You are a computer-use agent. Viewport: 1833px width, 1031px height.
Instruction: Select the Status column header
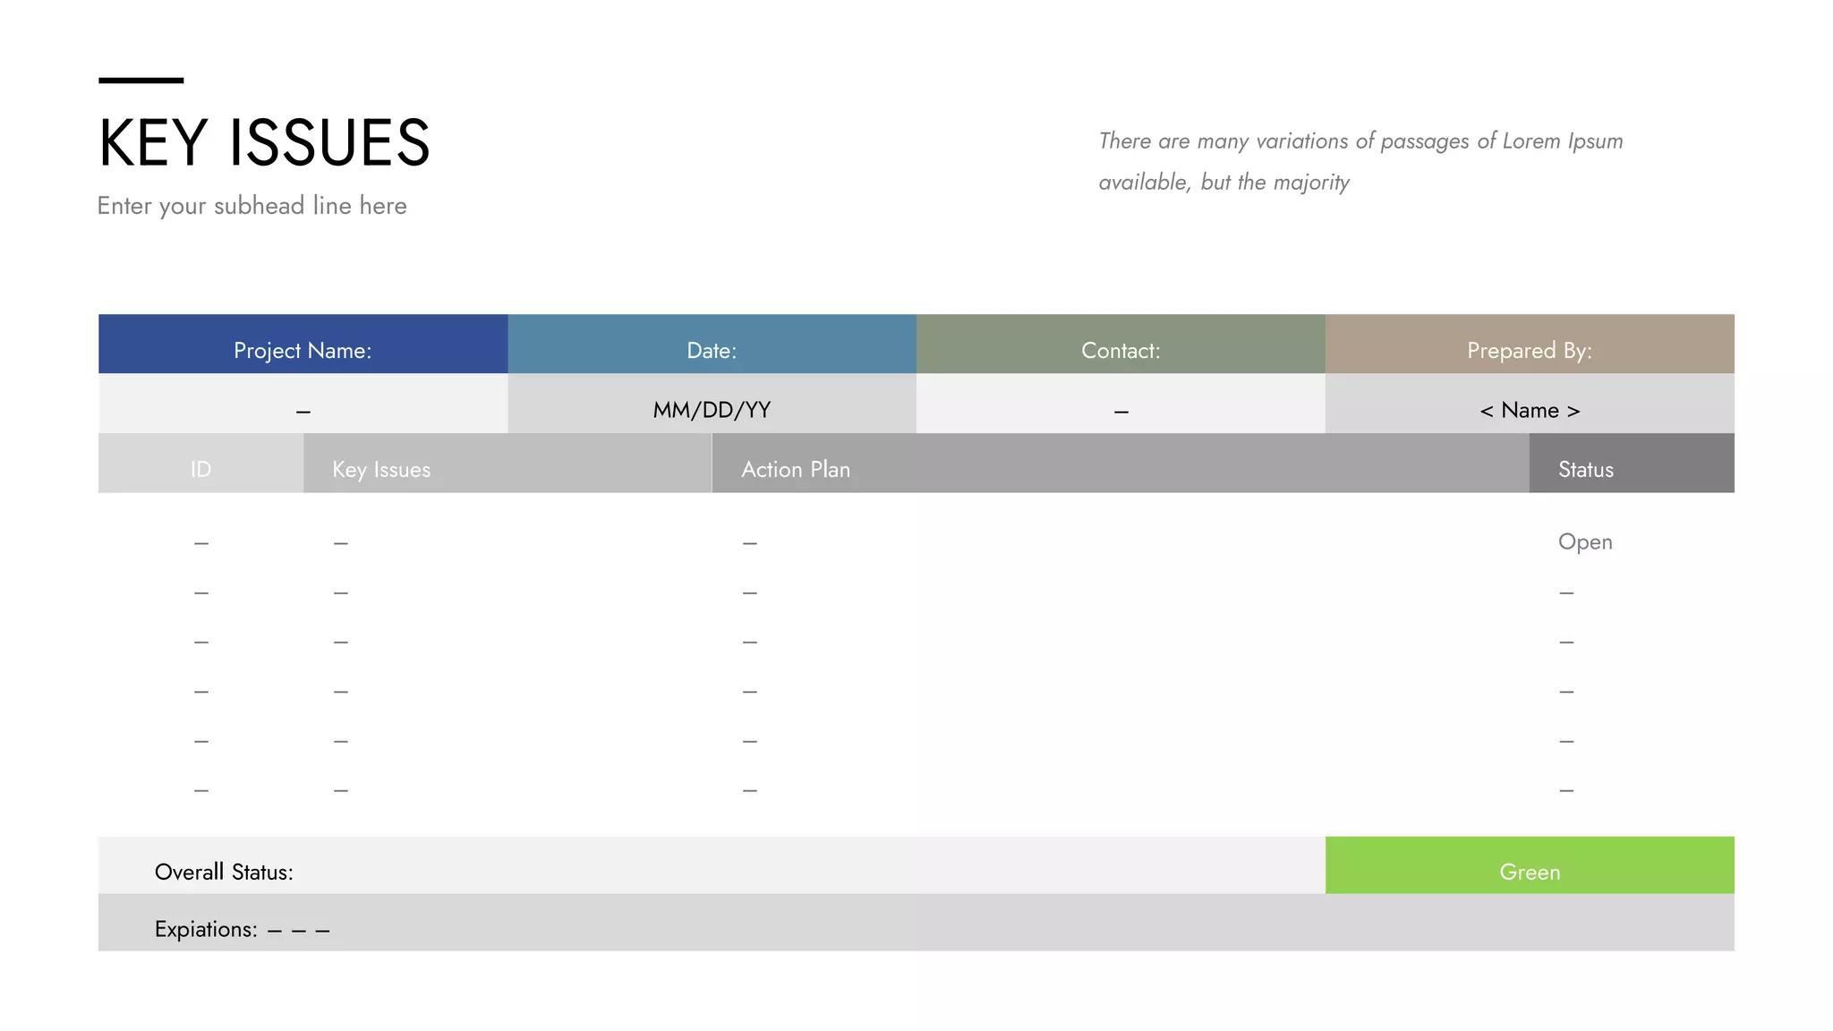[1585, 469]
